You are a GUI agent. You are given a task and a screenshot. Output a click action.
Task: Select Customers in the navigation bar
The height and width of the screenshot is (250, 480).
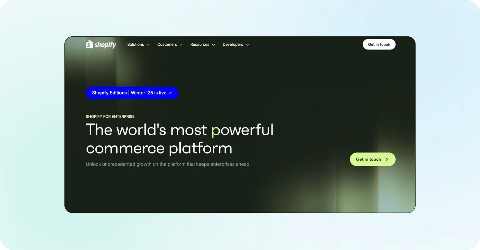167,44
